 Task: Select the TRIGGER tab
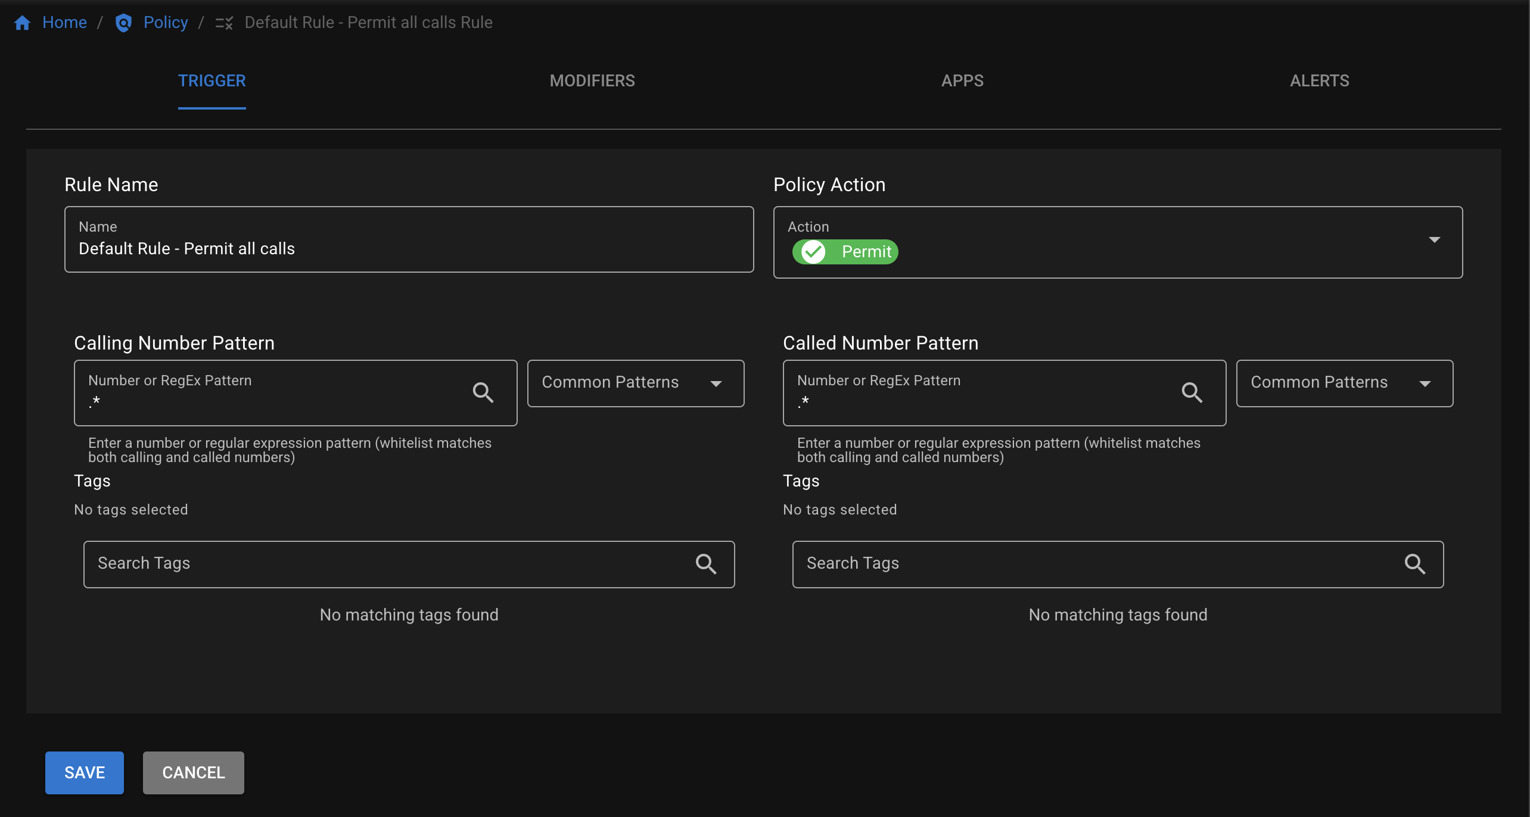tap(212, 81)
